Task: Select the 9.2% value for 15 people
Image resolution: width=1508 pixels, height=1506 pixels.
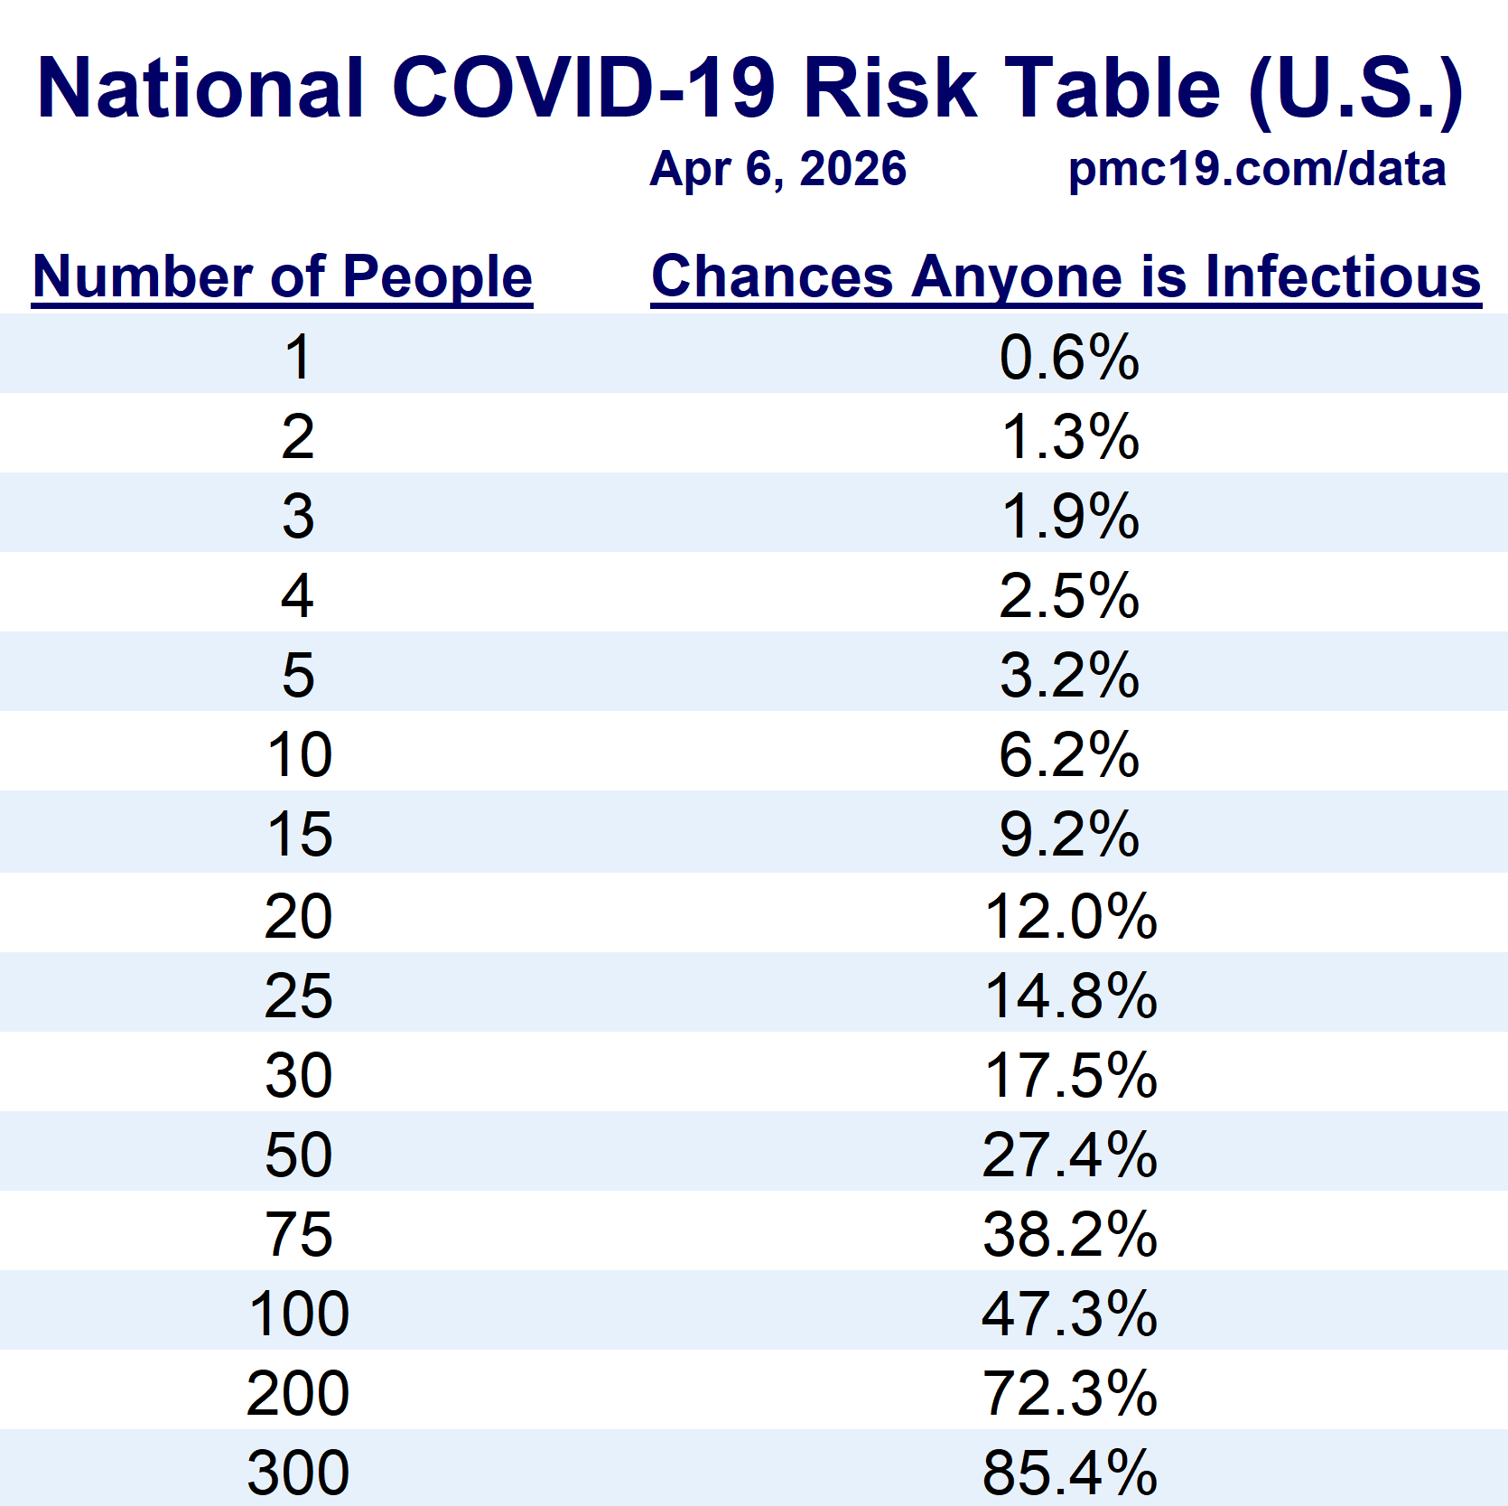Action: 1069,835
